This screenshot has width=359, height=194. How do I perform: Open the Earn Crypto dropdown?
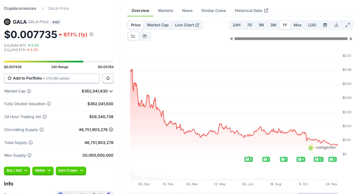(x=71, y=171)
